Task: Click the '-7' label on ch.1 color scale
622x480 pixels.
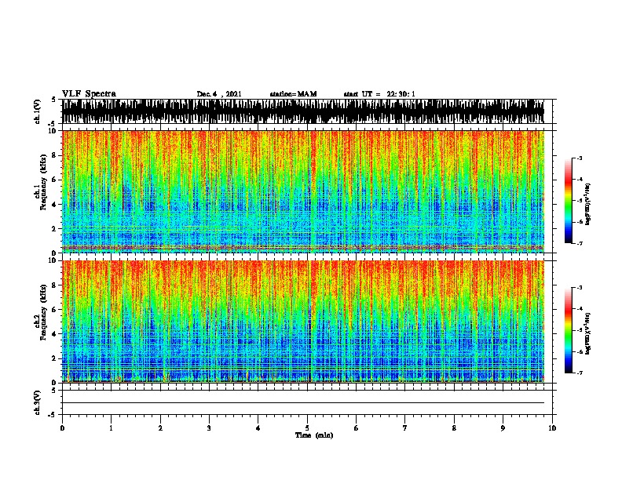Action: coord(580,243)
